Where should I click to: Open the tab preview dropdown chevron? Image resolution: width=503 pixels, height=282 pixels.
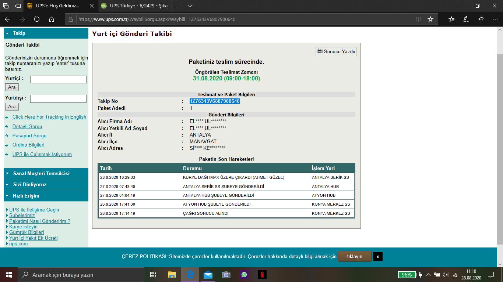coord(190,6)
